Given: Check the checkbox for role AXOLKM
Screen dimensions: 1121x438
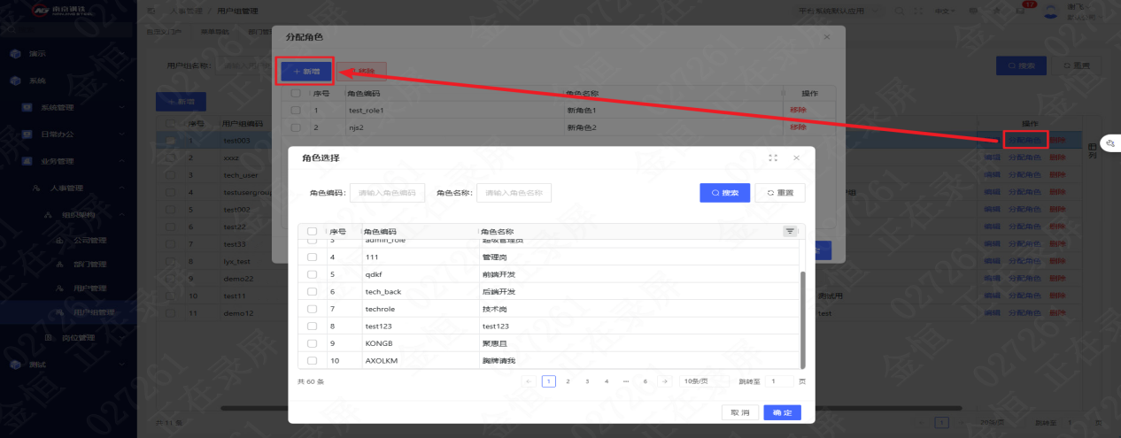Looking at the screenshot, I should tap(312, 361).
